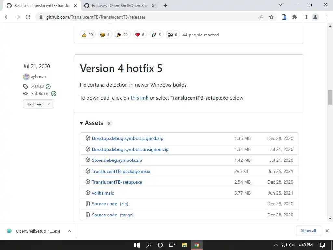Open File Explorer from the taskbar
The height and width of the screenshot is (250, 333).
184,245
